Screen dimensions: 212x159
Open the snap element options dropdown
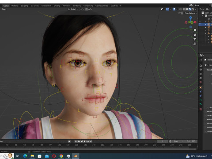click(x=90, y=9)
